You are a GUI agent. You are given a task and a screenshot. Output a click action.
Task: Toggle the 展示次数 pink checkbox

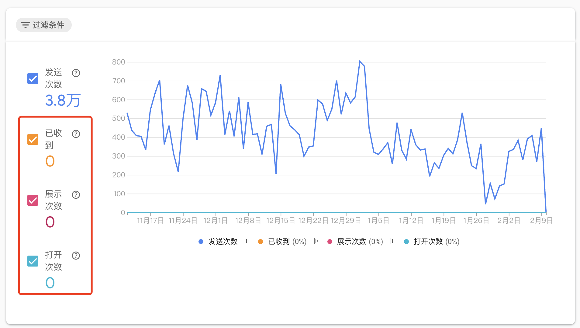[33, 200]
